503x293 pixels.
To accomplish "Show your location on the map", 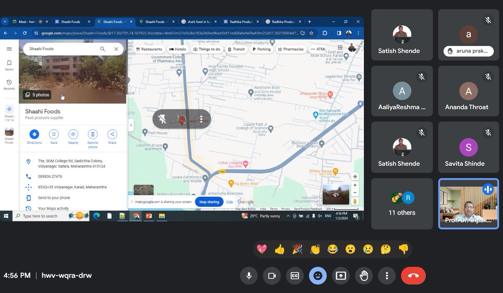I will pyautogui.click(x=355, y=177).
